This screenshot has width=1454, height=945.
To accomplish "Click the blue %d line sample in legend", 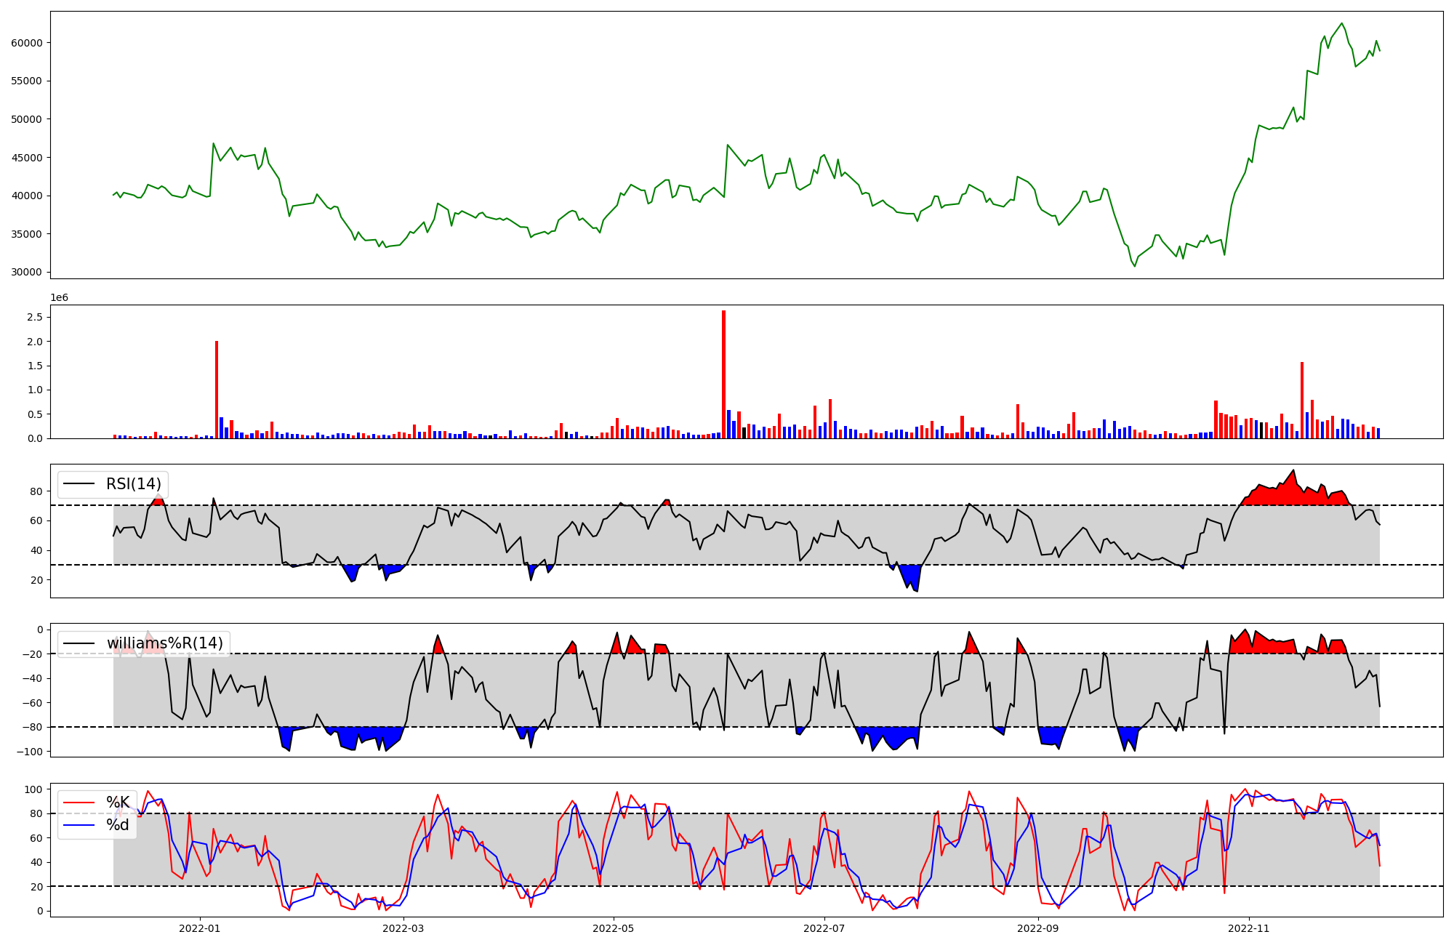I will [x=79, y=825].
